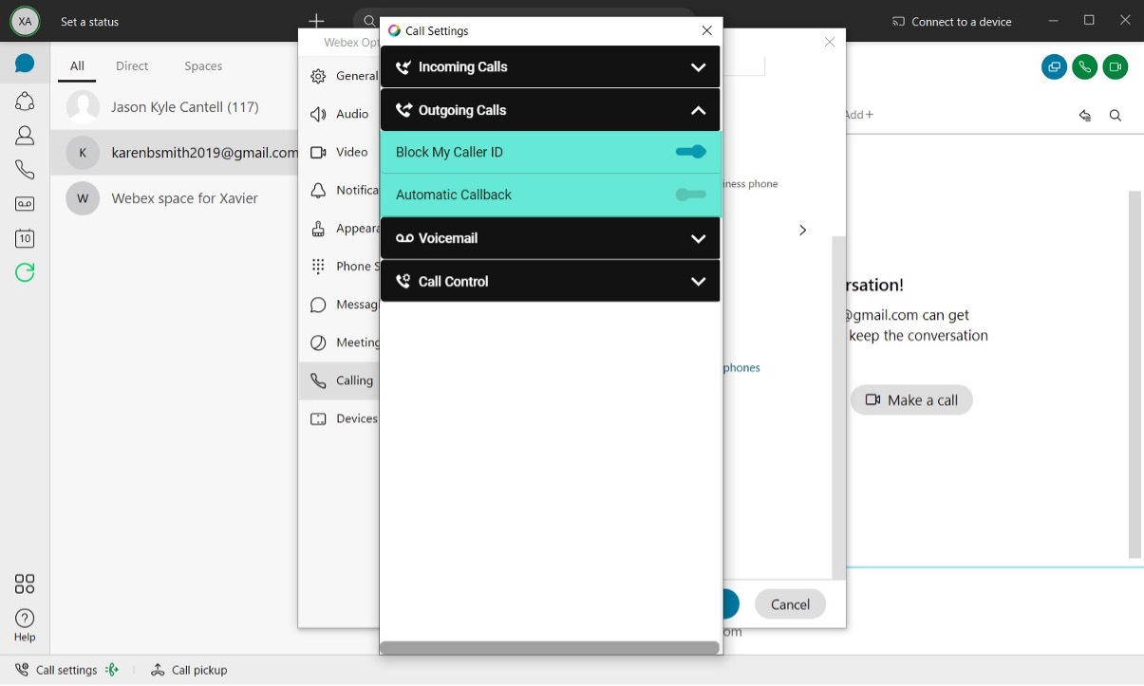
Task: Click the Call pickup label in status bar
Action: [199, 670]
